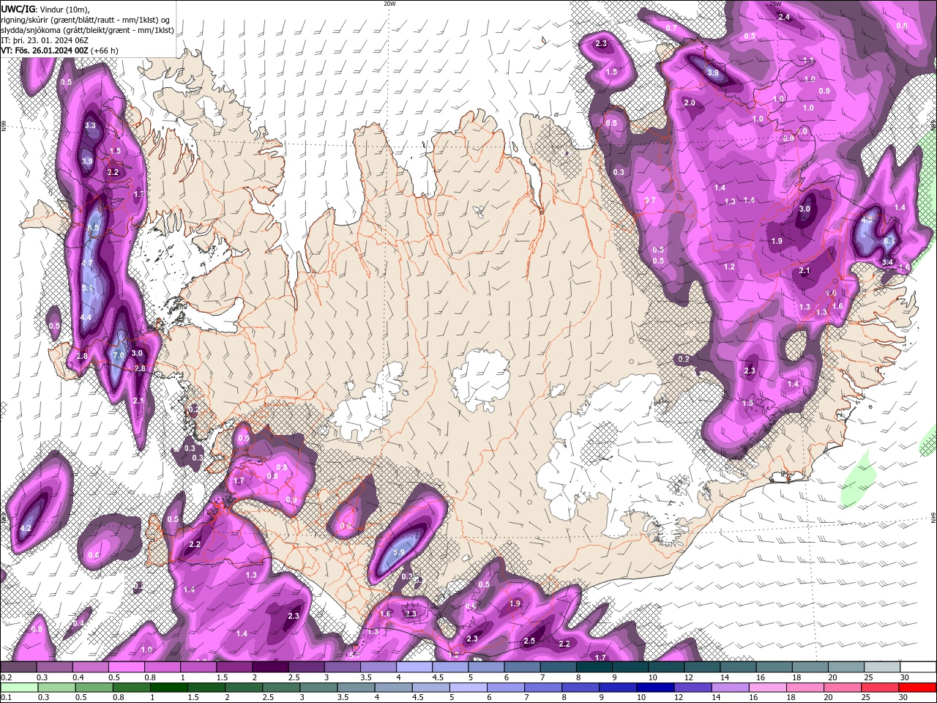Click the '15W' longitude label

pos(776,4)
